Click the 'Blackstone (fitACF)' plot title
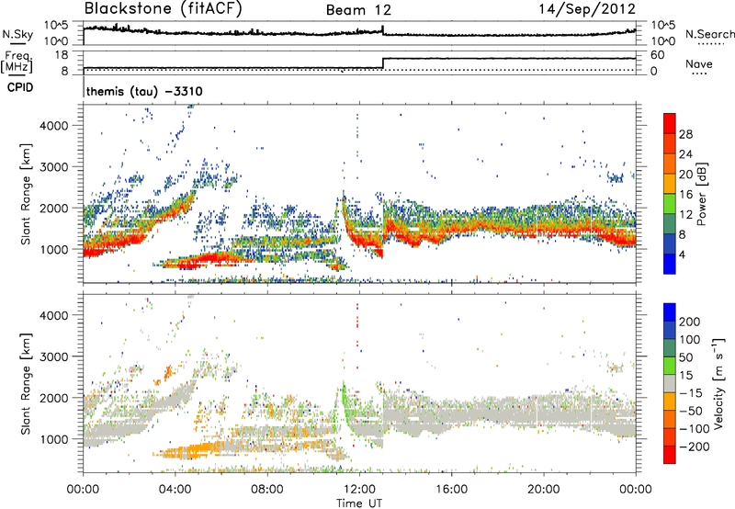735x509 pixels. 164,9
